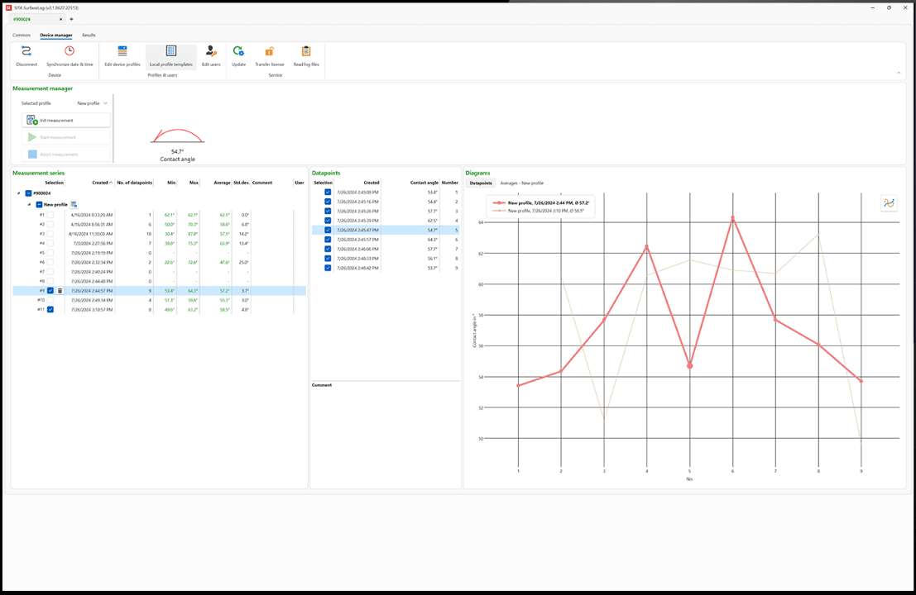This screenshot has width=916, height=595.
Task: Open Local profile templates
Action: [171, 52]
